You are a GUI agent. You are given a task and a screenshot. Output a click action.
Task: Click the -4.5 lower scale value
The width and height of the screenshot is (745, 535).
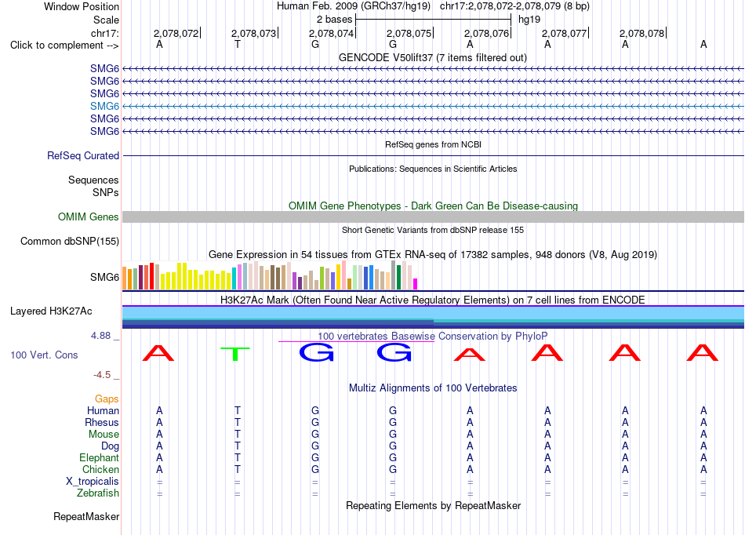[102, 375]
